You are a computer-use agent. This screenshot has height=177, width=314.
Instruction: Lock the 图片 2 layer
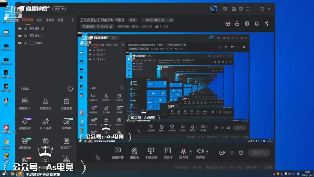[x=26, y=28]
